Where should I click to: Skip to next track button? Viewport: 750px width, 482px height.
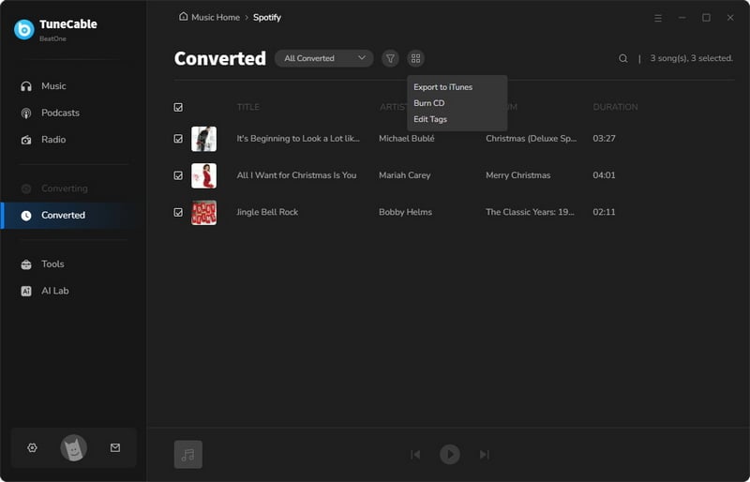tap(484, 455)
